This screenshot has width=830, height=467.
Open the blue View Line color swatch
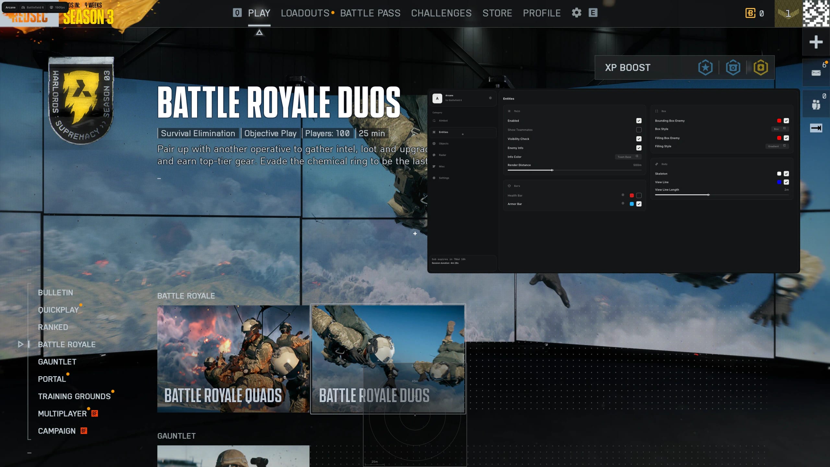click(779, 182)
